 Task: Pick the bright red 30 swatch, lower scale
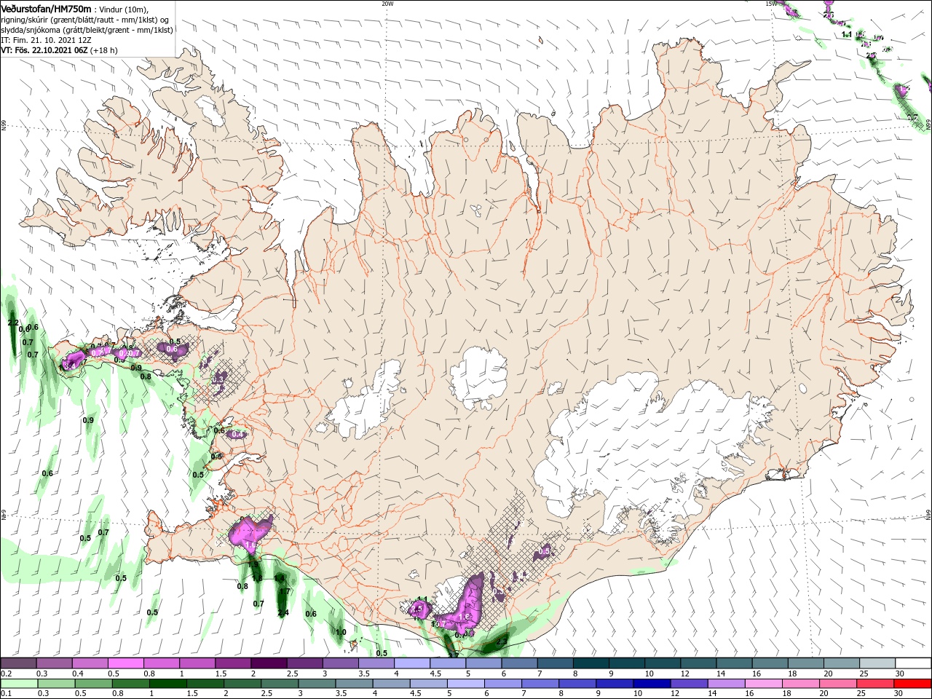tap(912, 684)
